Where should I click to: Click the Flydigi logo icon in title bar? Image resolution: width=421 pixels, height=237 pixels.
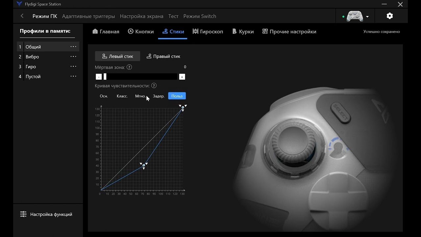[19, 4]
